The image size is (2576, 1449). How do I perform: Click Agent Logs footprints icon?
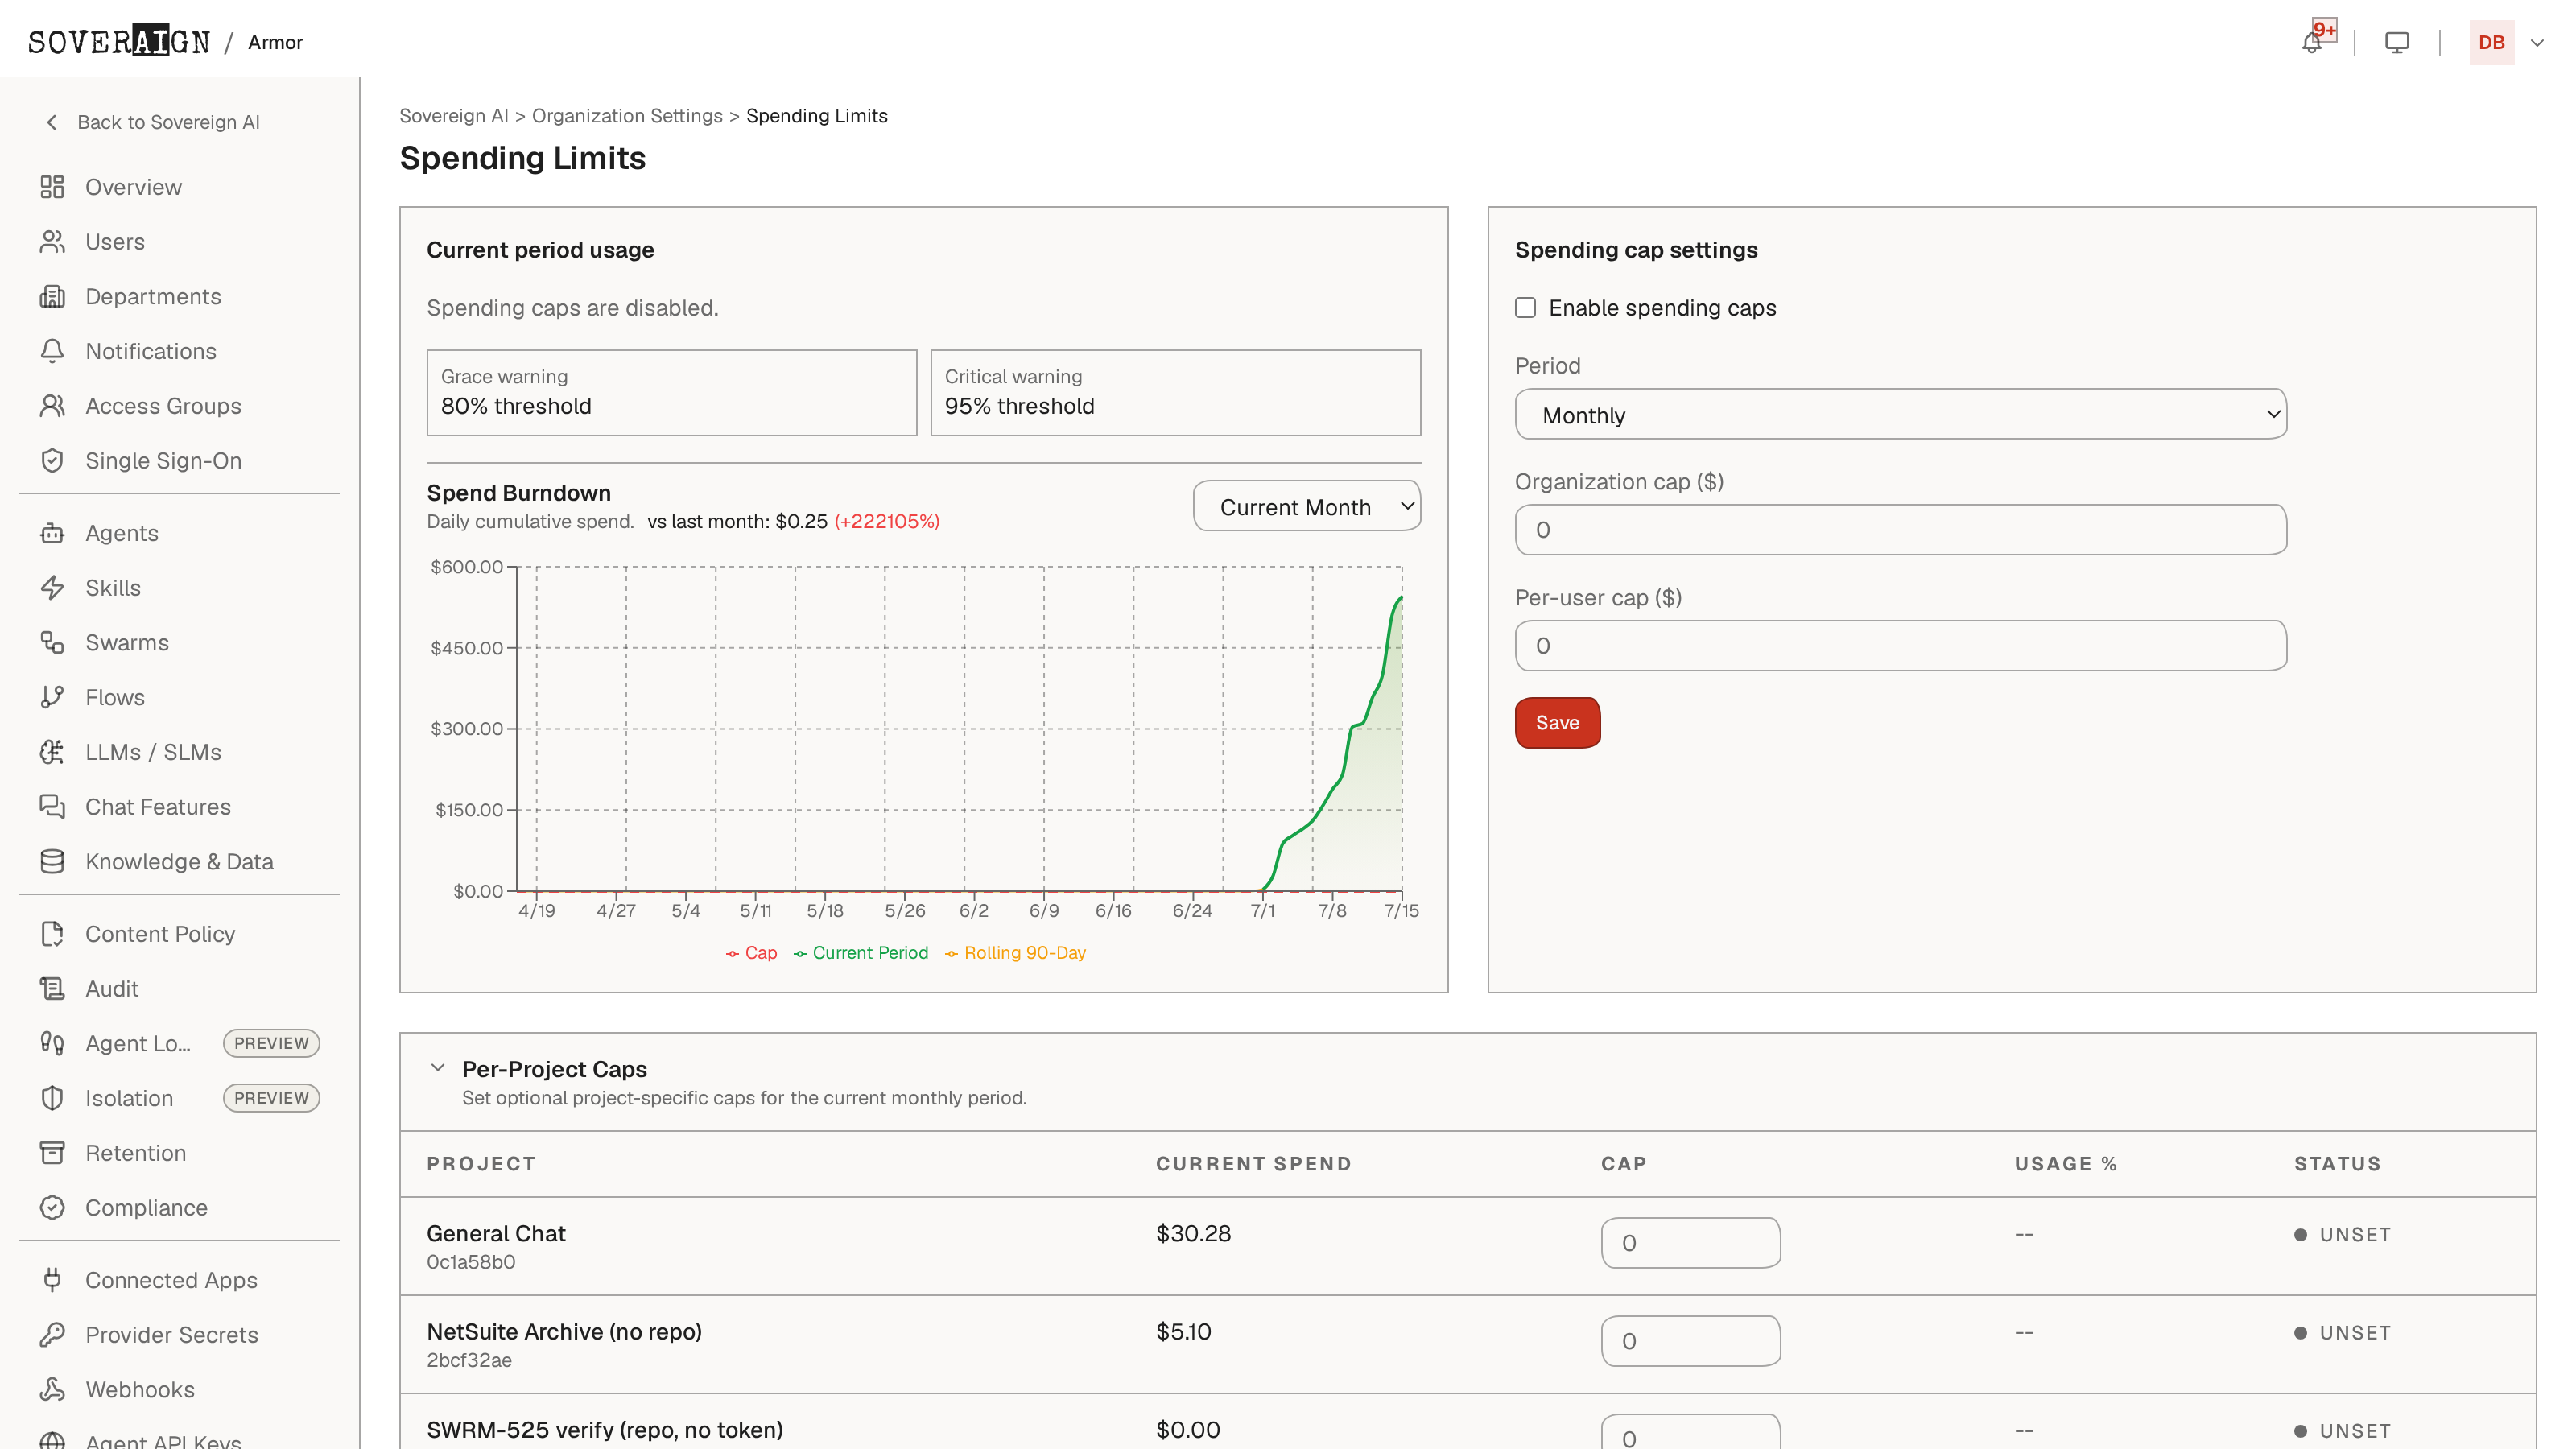pos(52,1043)
